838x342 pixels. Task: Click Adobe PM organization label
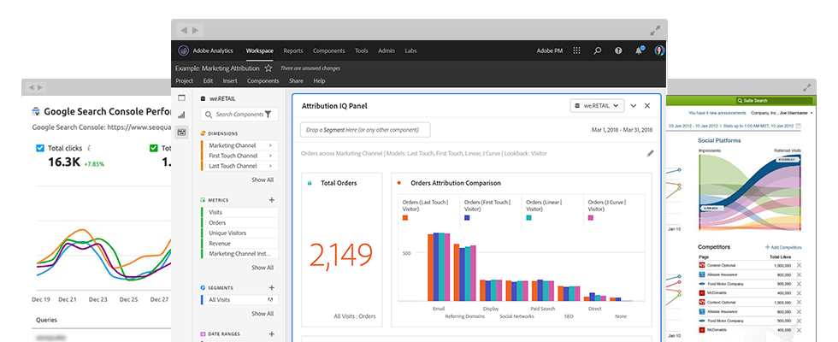(549, 50)
